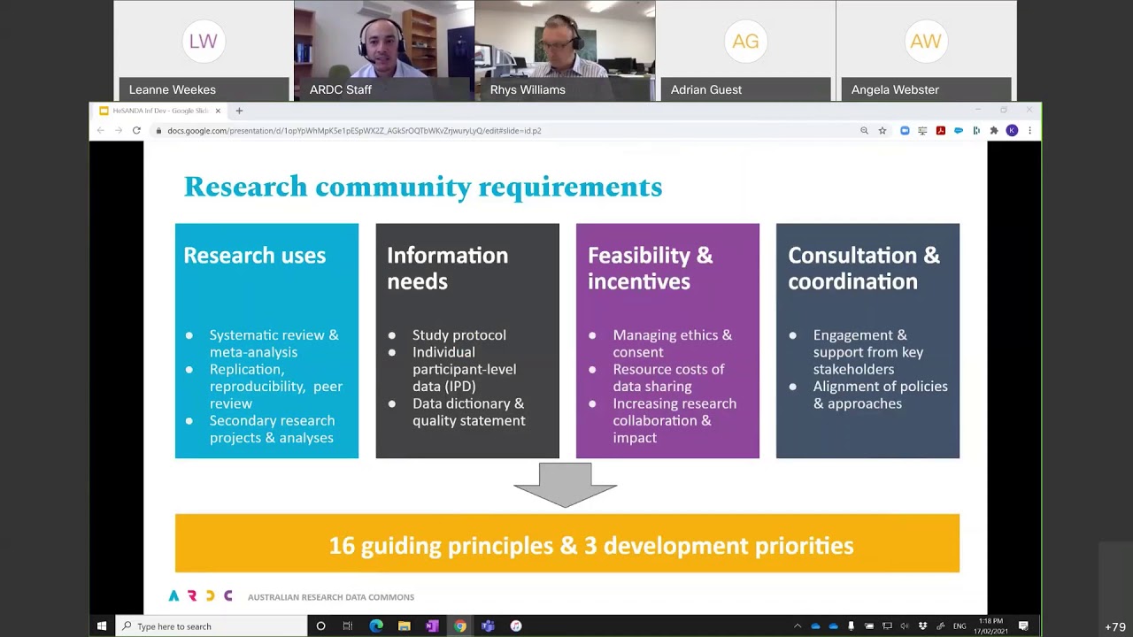Select Adrian Guest participant tile
1133x637 pixels.
pyautogui.click(x=745, y=50)
